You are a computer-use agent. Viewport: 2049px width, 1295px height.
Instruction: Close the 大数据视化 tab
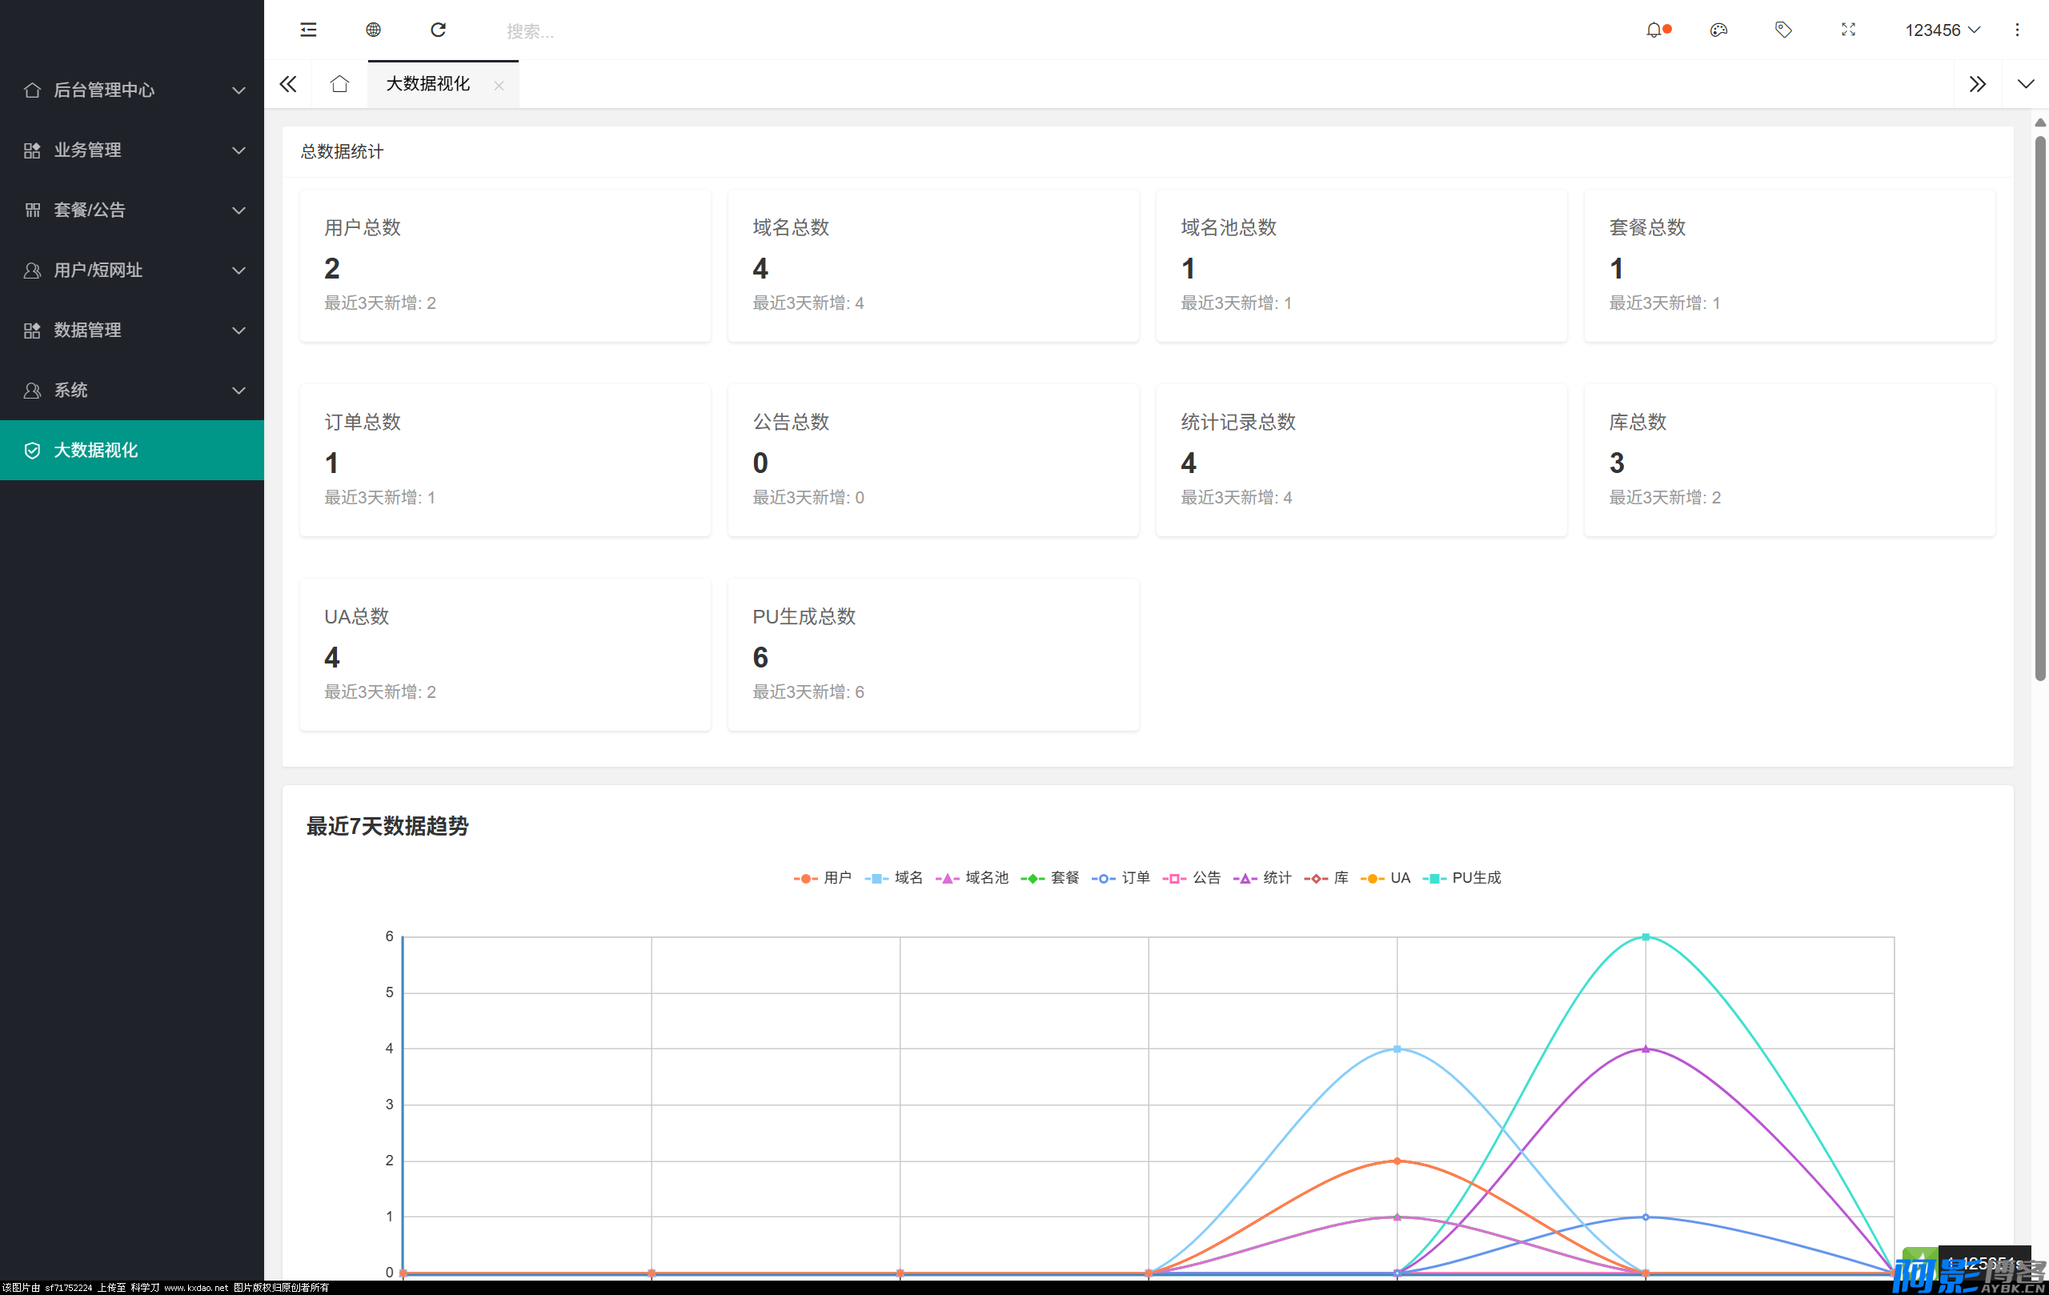[x=499, y=84]
